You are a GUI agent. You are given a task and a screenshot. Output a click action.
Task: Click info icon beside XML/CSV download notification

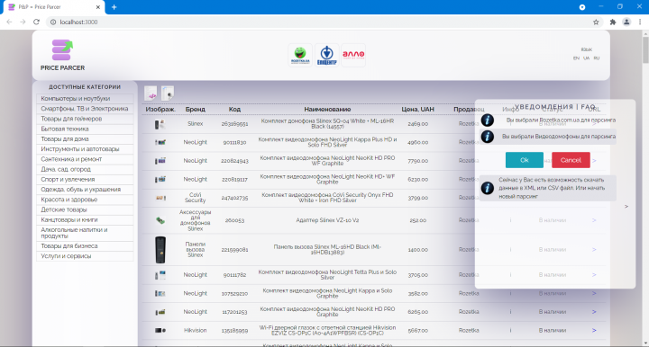(x=487, y=188)
